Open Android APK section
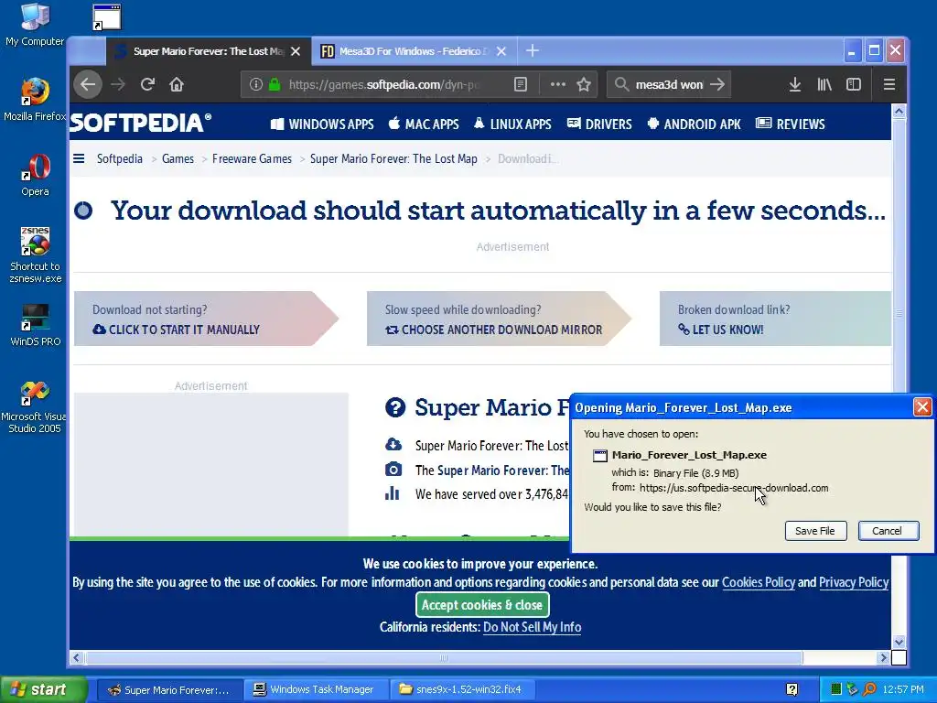This screenshot has height=703, width=937. (x=694, y=124)
